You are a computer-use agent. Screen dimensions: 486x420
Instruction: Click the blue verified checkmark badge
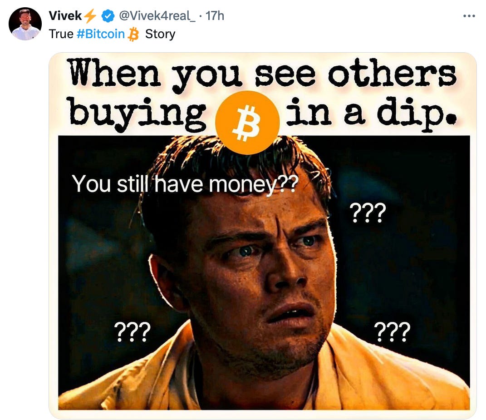[x=108, y=16]
